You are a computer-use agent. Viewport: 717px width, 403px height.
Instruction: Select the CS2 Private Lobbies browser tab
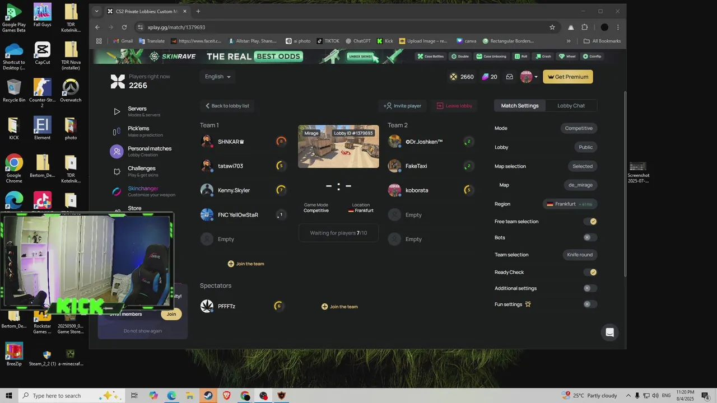click(x=147, y=11)
